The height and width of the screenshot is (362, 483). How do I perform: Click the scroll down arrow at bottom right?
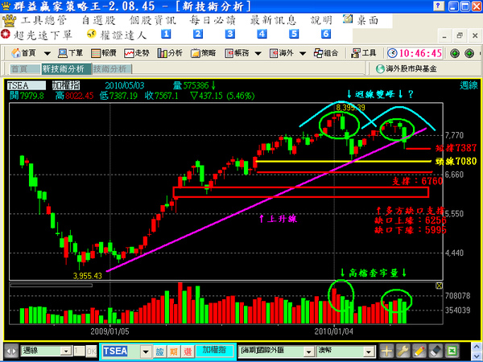coord(477,356)
